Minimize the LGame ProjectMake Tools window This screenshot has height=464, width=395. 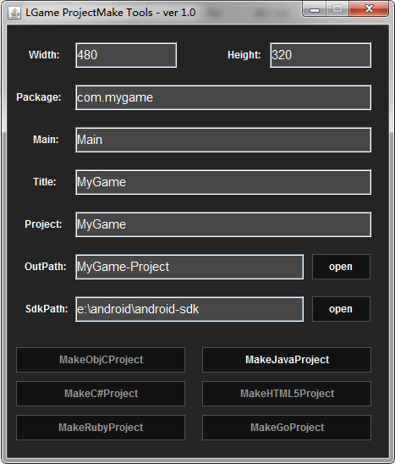click(x=315, y=8)
